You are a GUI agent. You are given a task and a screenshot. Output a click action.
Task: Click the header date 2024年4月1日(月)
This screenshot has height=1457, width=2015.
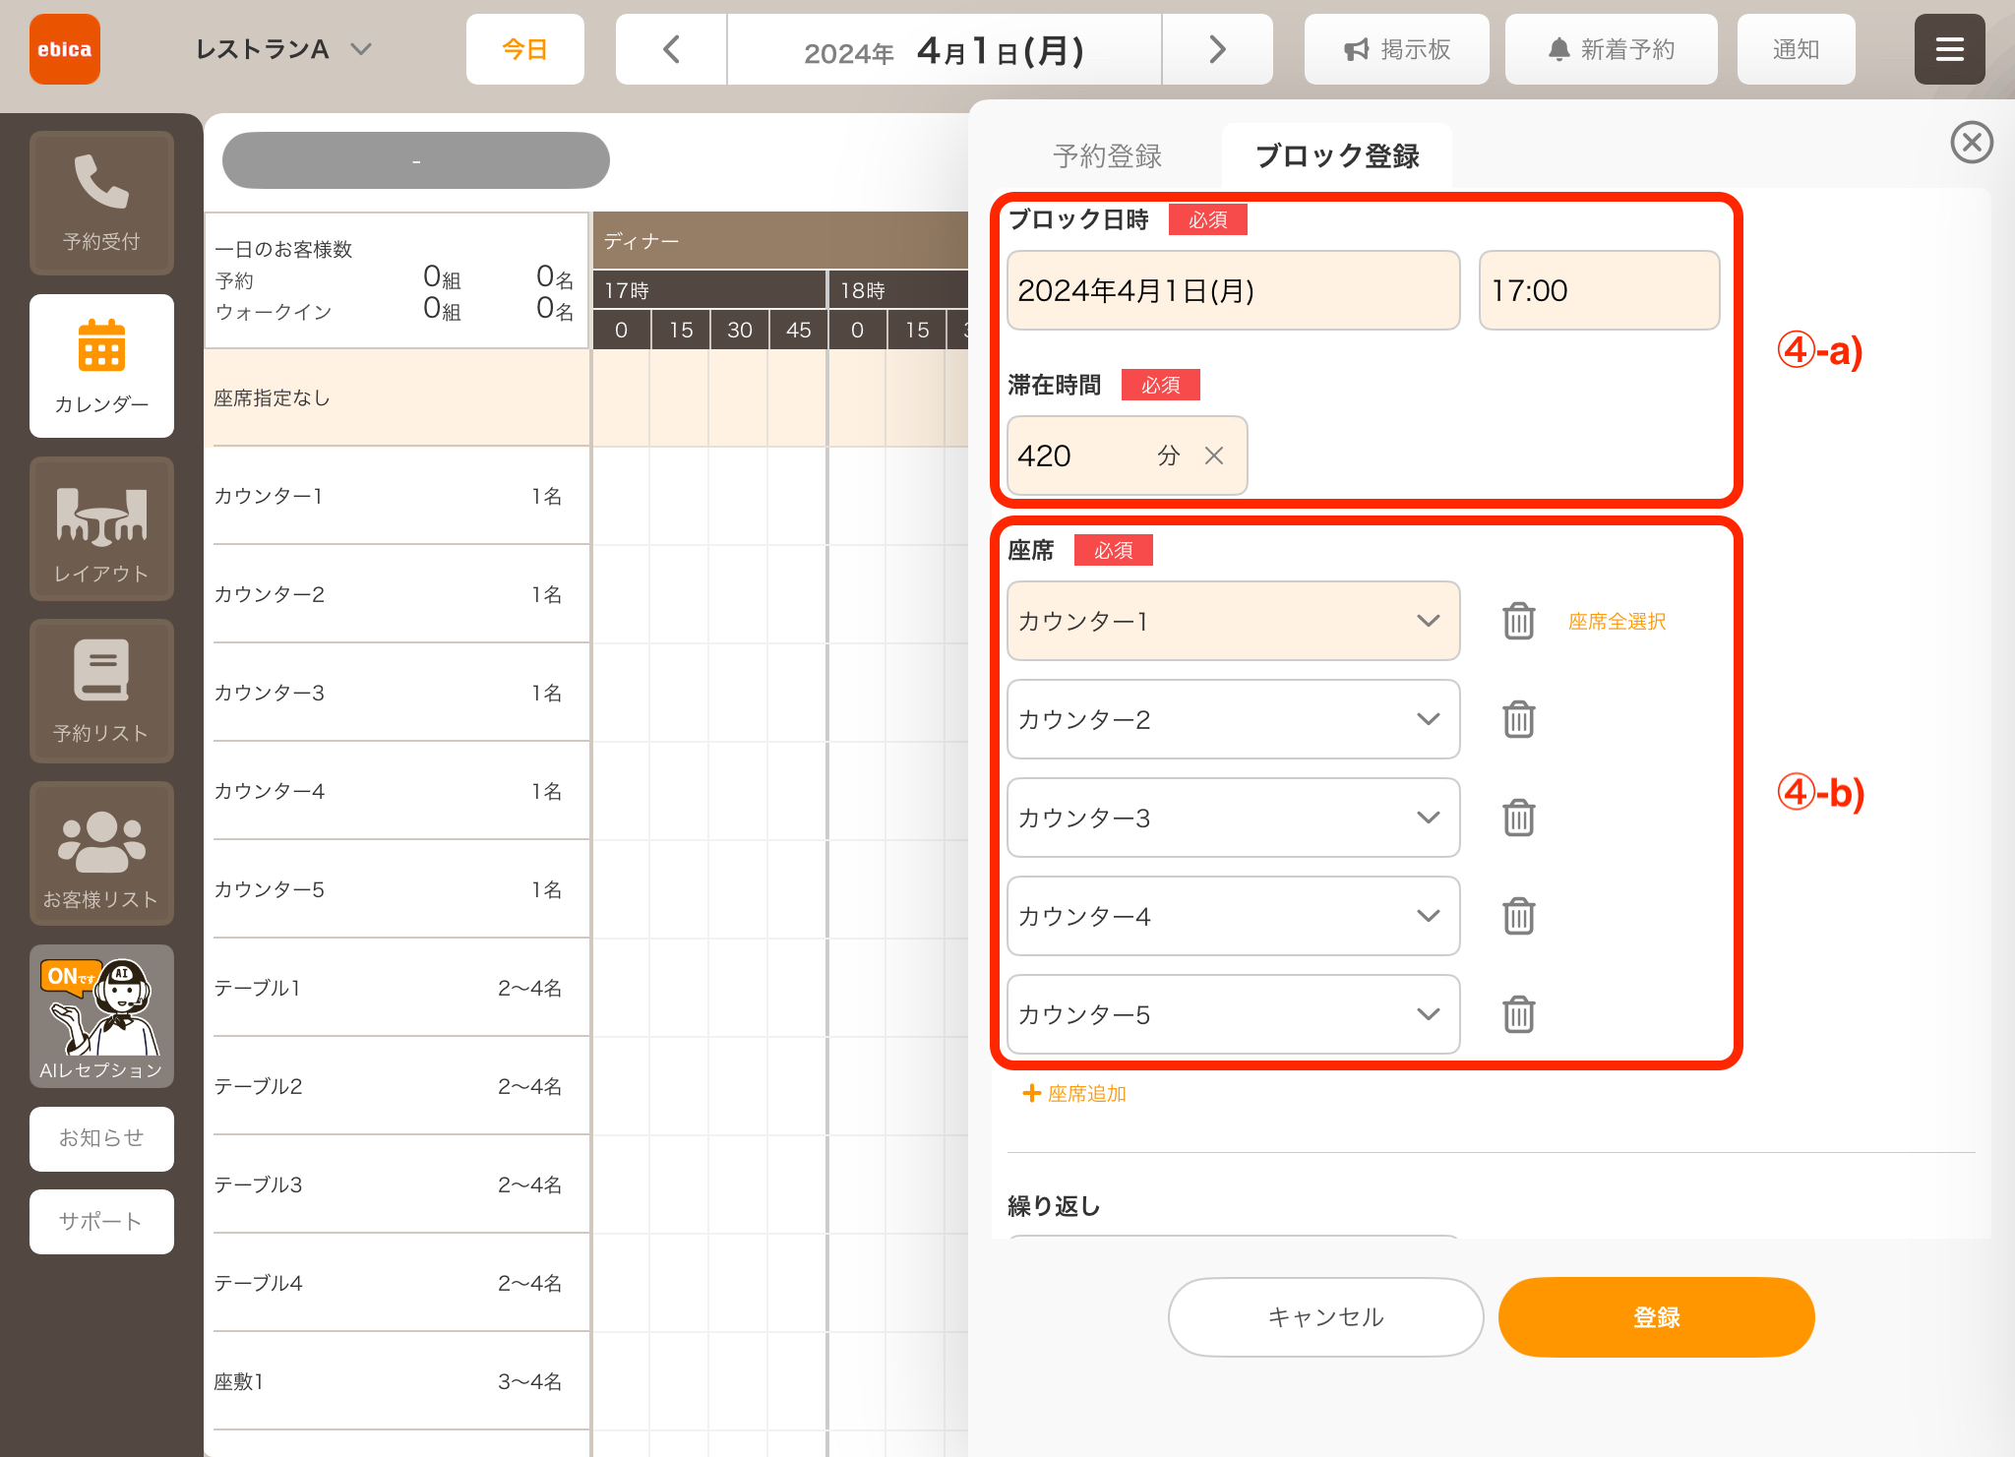(944, 49)
